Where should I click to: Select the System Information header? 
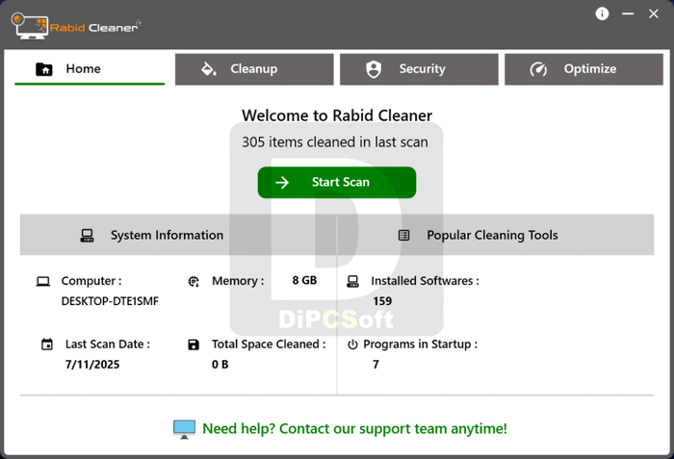click(167, 235)
